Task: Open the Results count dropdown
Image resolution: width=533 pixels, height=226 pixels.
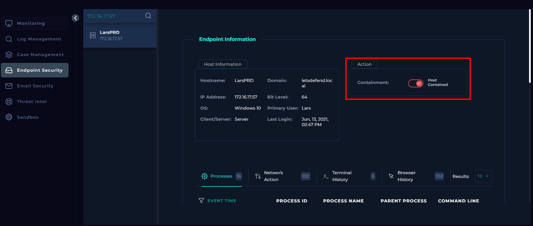Action: click(483, 176)
